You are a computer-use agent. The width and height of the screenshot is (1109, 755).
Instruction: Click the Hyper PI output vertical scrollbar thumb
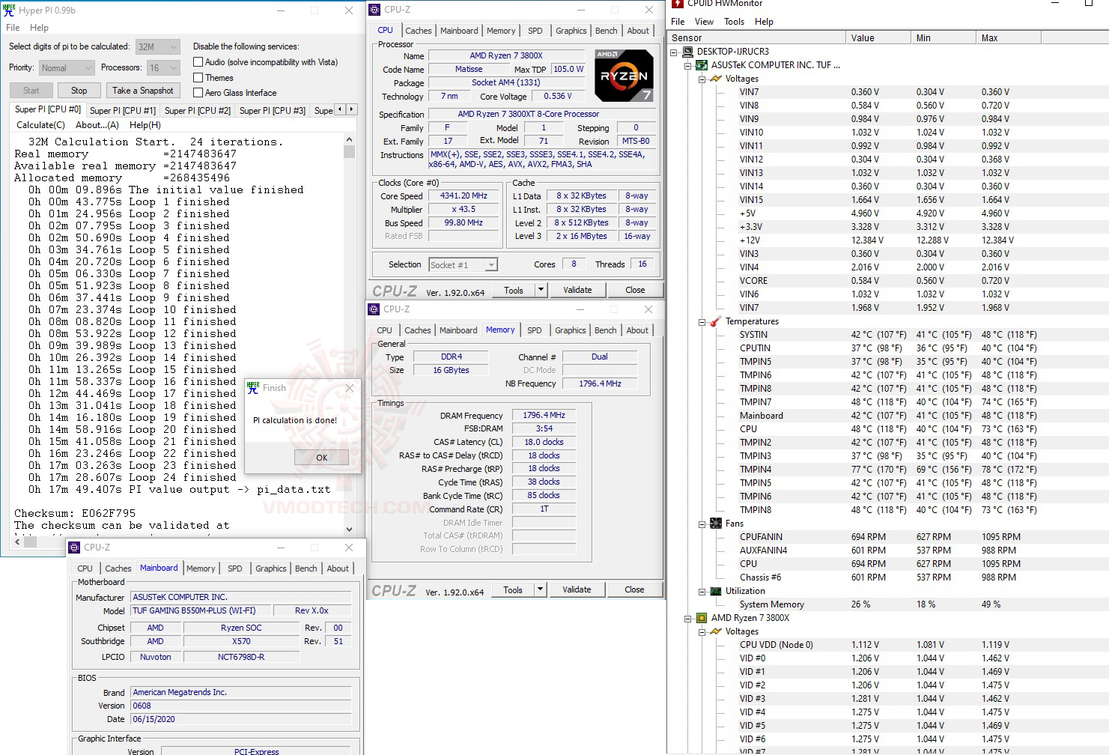coord(349,151)
